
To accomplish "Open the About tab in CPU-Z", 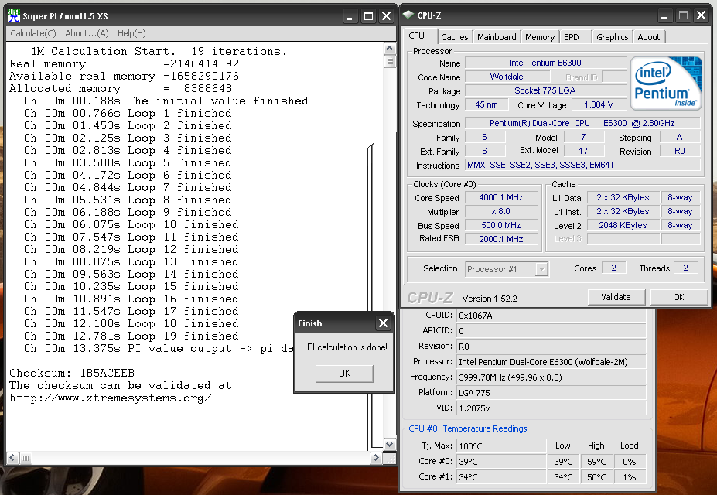I will click(648, 37).
